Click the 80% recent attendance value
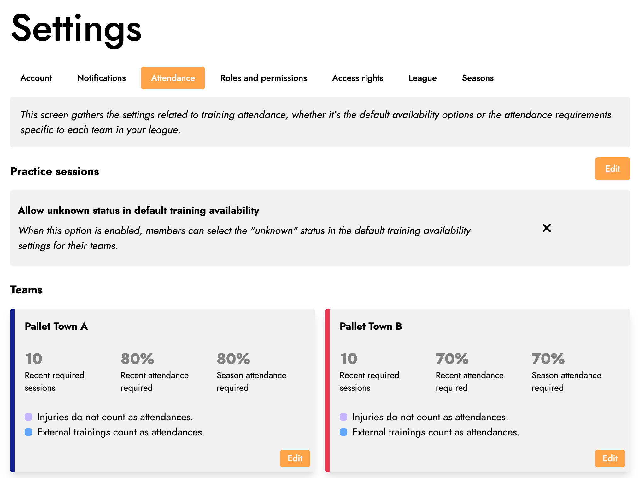This screenshot has height=478, width=639. pyautogui.click(x=137, y=359)
